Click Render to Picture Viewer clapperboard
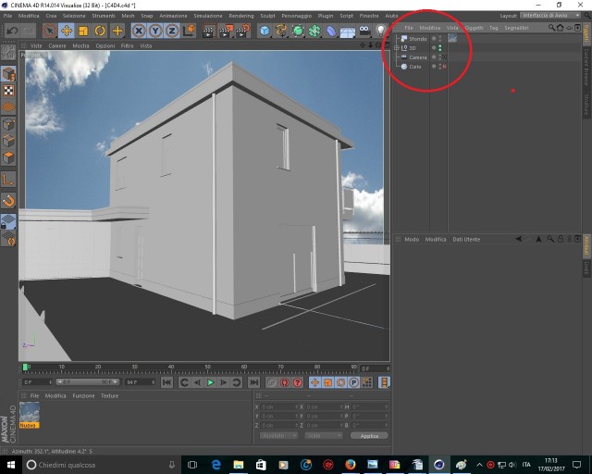Image resolution: width=592 pixels, height=474 pixels. pos(226,31)
